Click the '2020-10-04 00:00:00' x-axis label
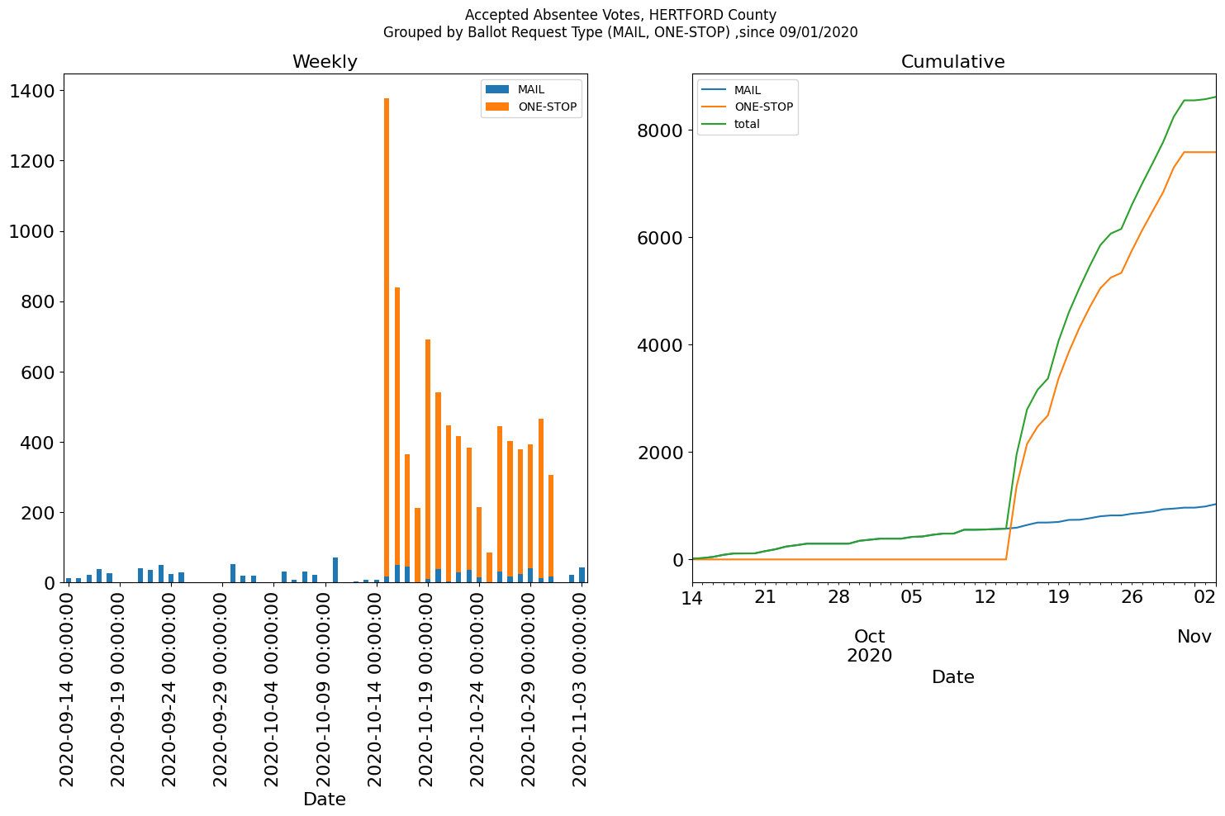This screenshot has width=1225, height=816. point(273,687)
